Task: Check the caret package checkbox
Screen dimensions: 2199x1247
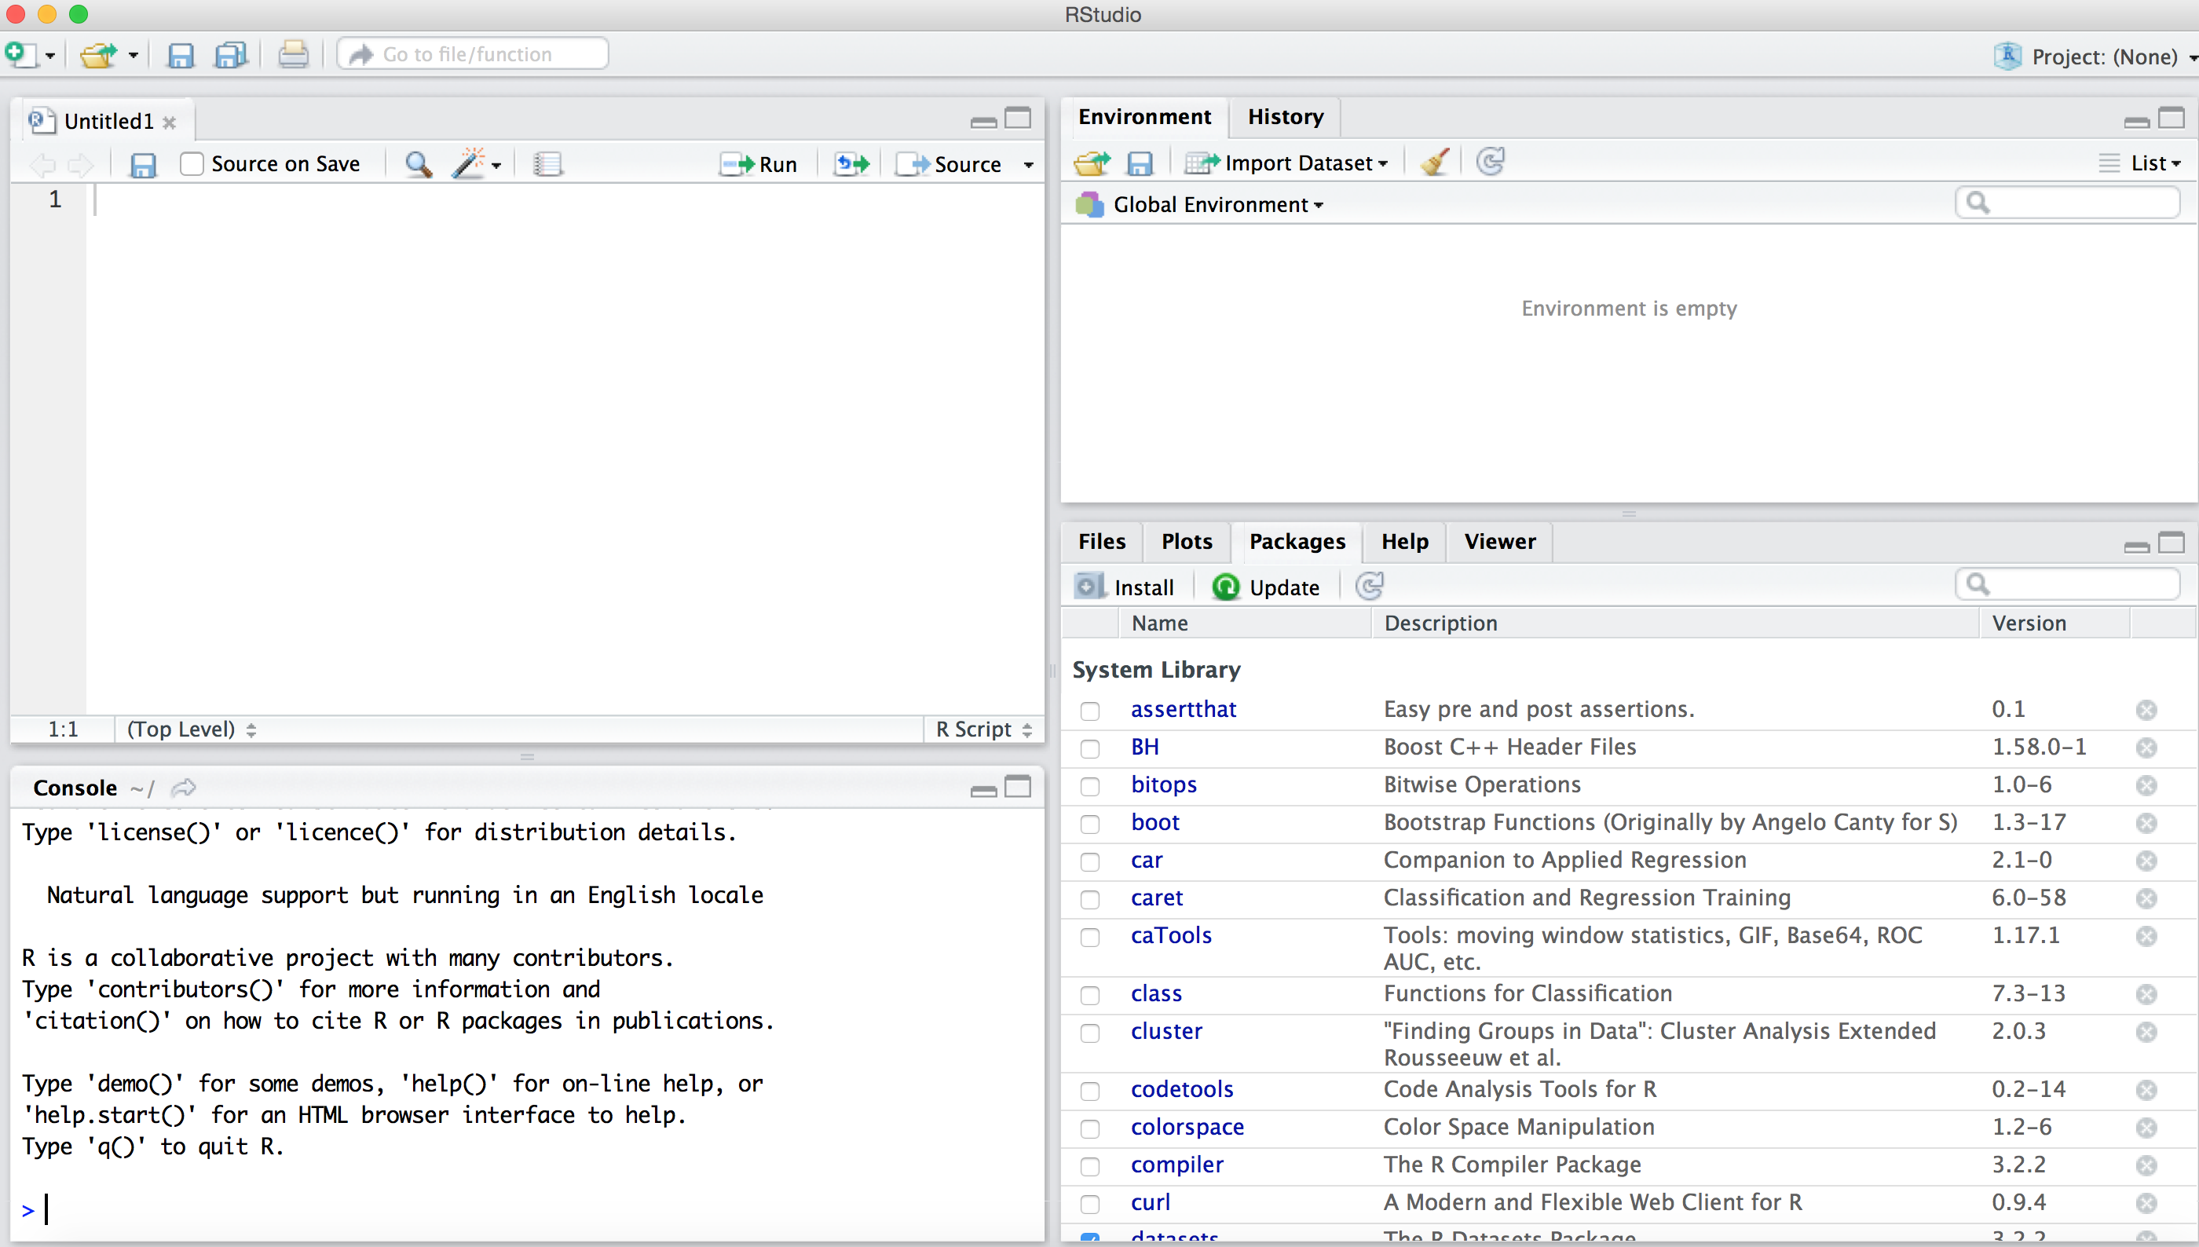Action: (x=1089, y=899)
